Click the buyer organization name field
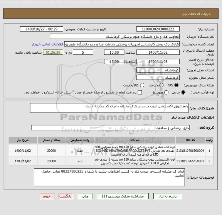 [x=115, y=37]
